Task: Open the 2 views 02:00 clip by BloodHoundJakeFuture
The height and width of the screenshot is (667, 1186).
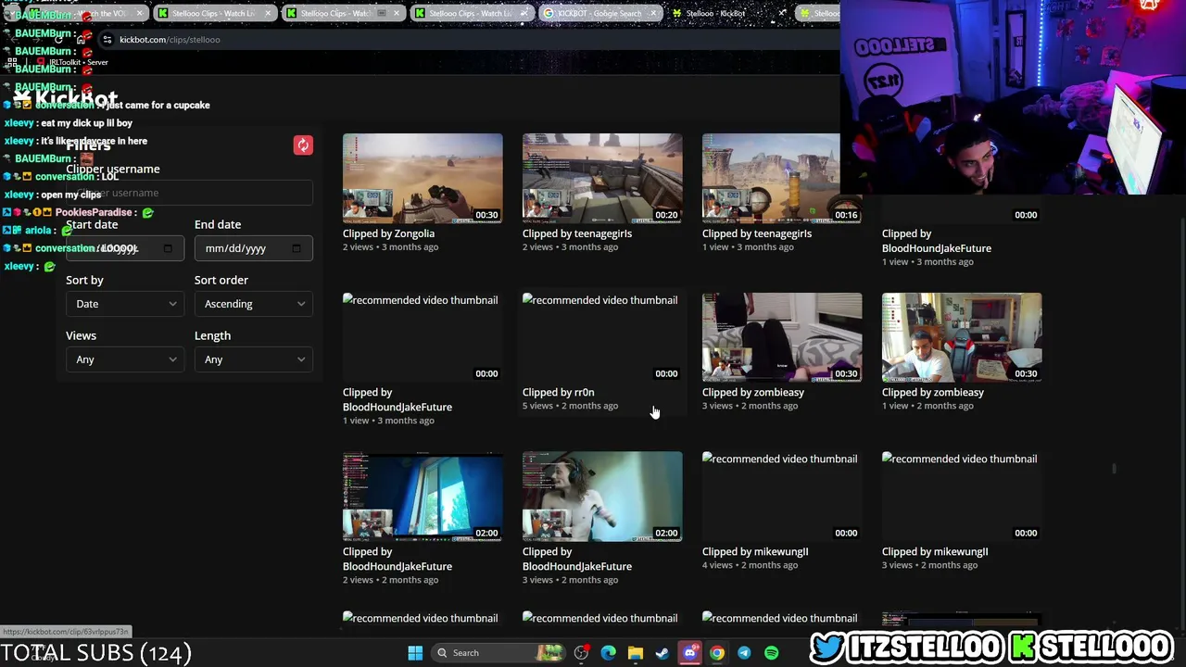Action: (423, 497)
